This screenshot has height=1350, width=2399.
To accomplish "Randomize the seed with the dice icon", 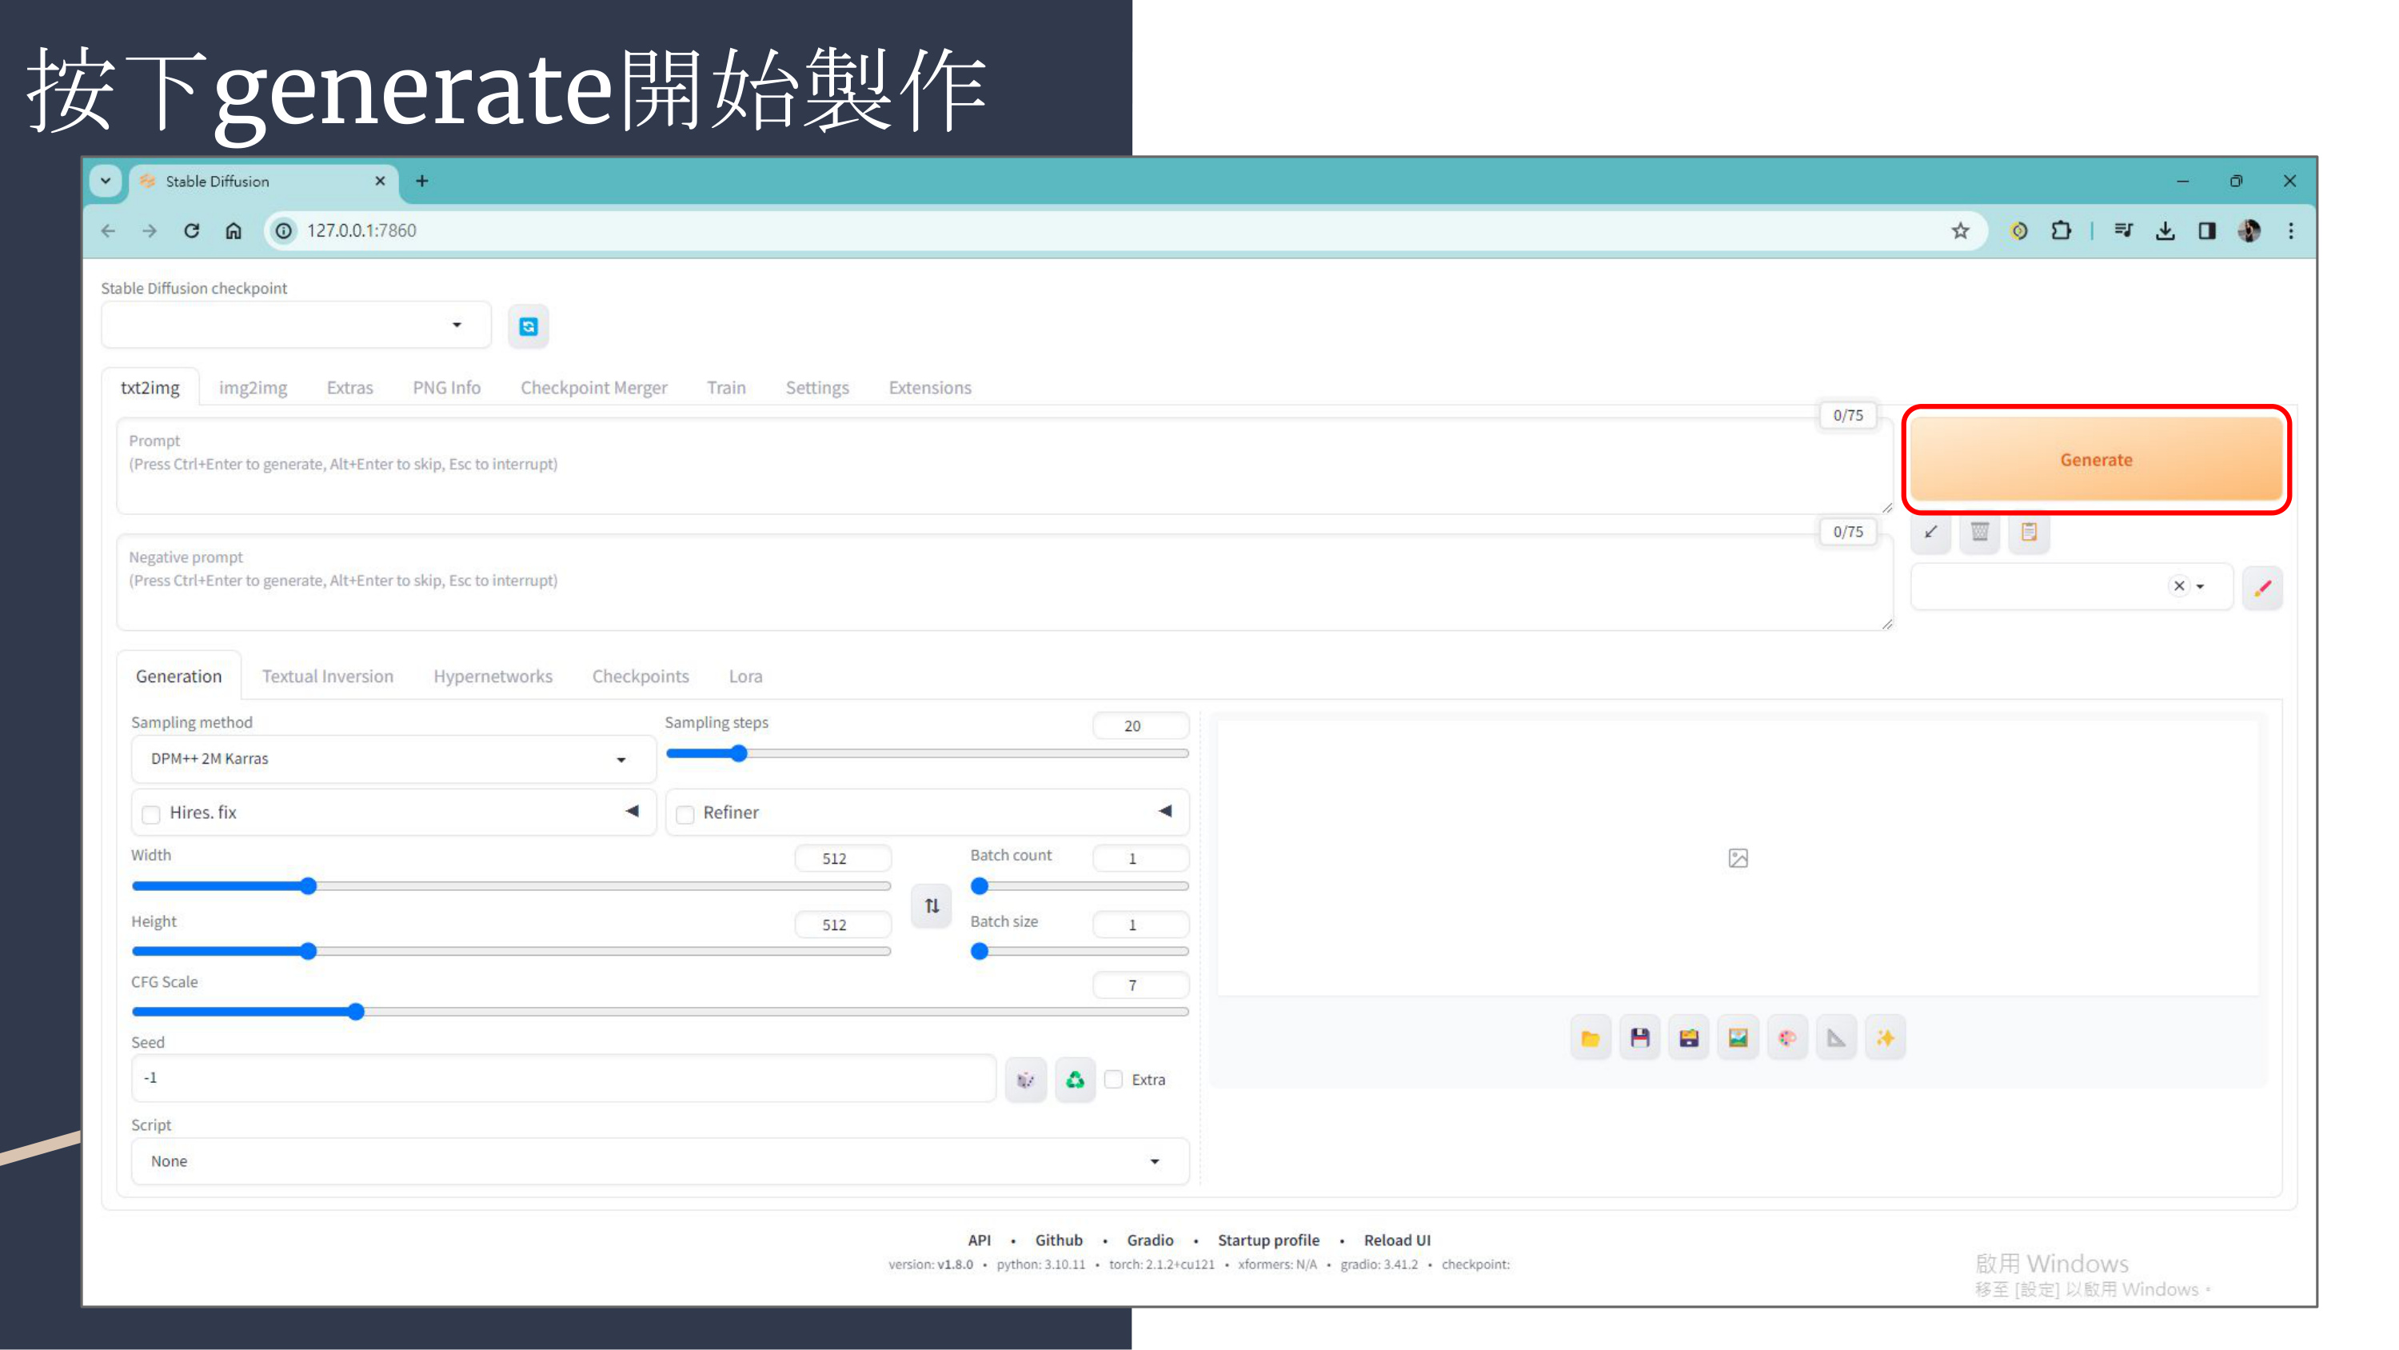I will tap(1025, 1080).
